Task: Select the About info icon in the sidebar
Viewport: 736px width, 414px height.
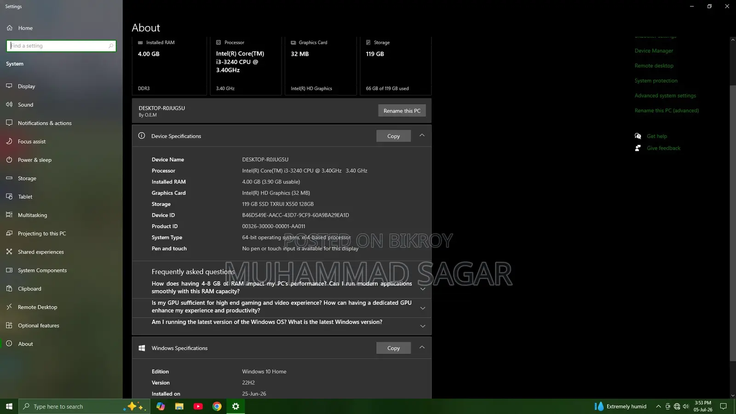Action: [x=9, y=344]
